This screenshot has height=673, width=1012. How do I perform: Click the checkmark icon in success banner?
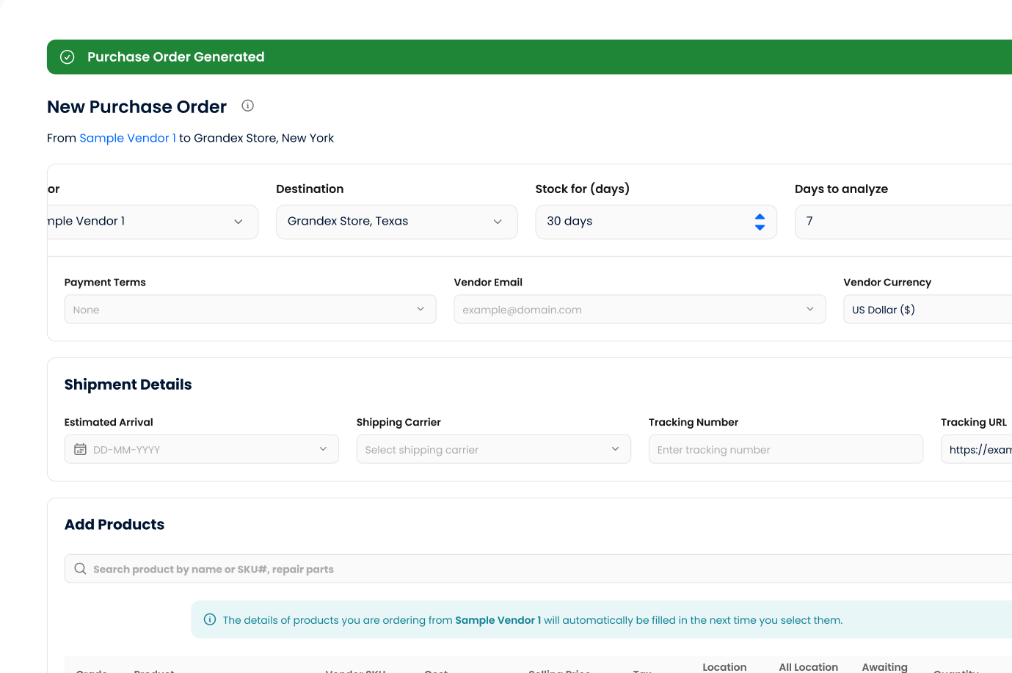pos(68,57)
